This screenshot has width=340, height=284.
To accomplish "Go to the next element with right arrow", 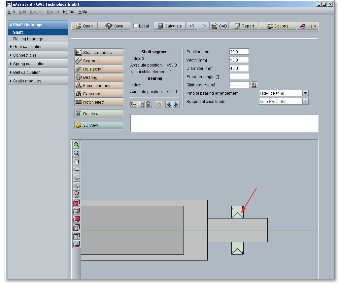I will 176,104.
